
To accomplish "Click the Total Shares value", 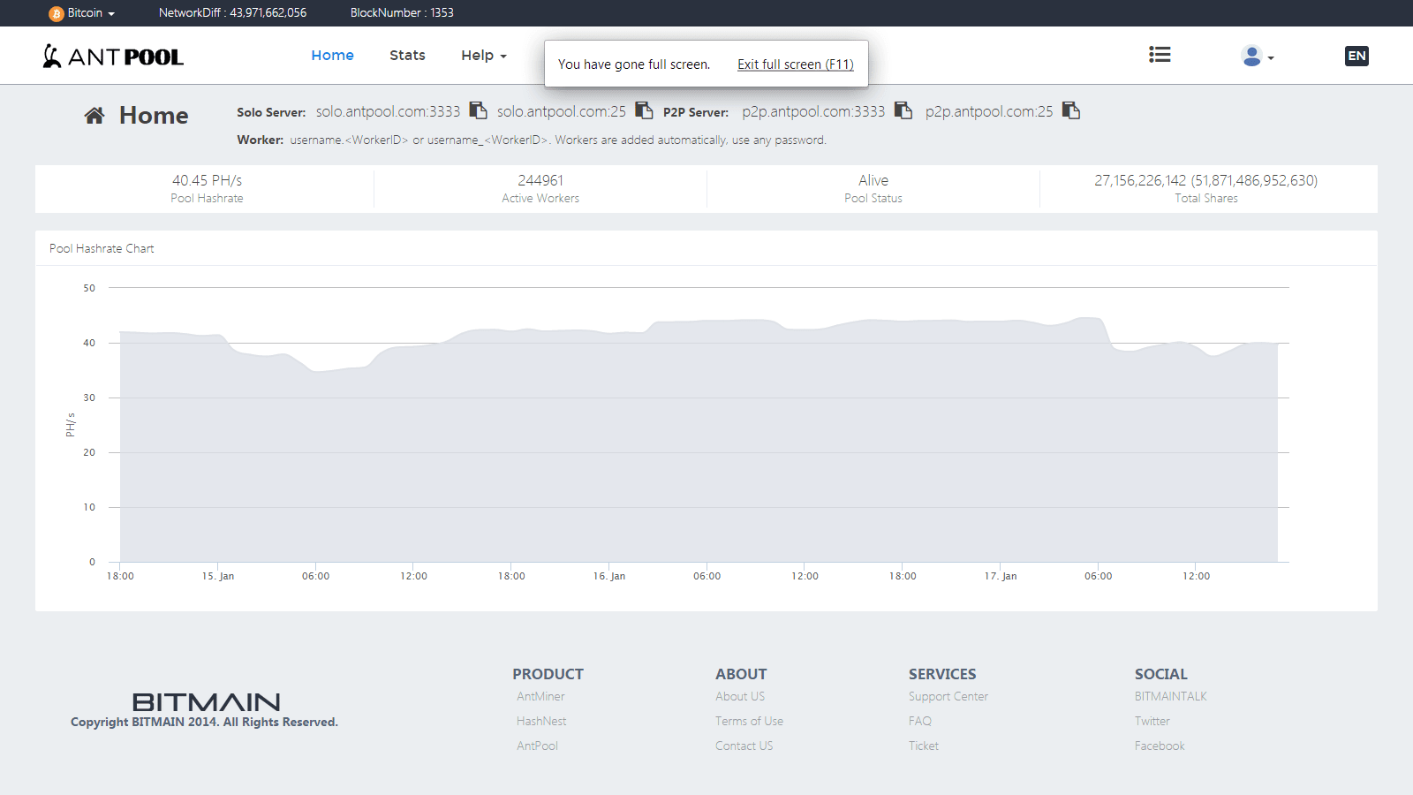I will (1206, 180).
